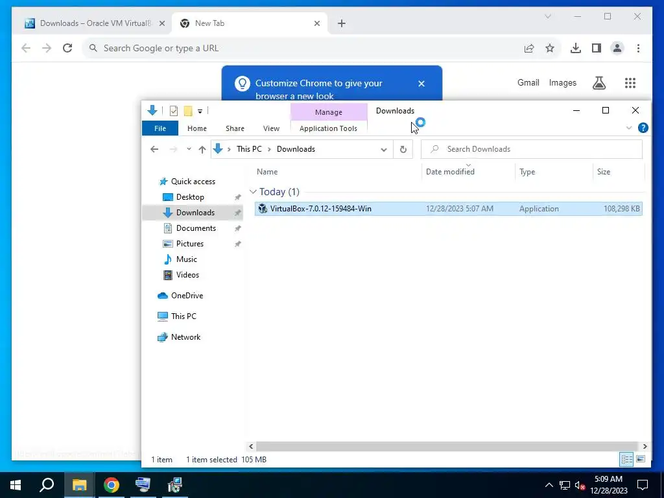
Task: Switch to the View ribbon tab
Action: pyautogui.click(x=271, y=128)
